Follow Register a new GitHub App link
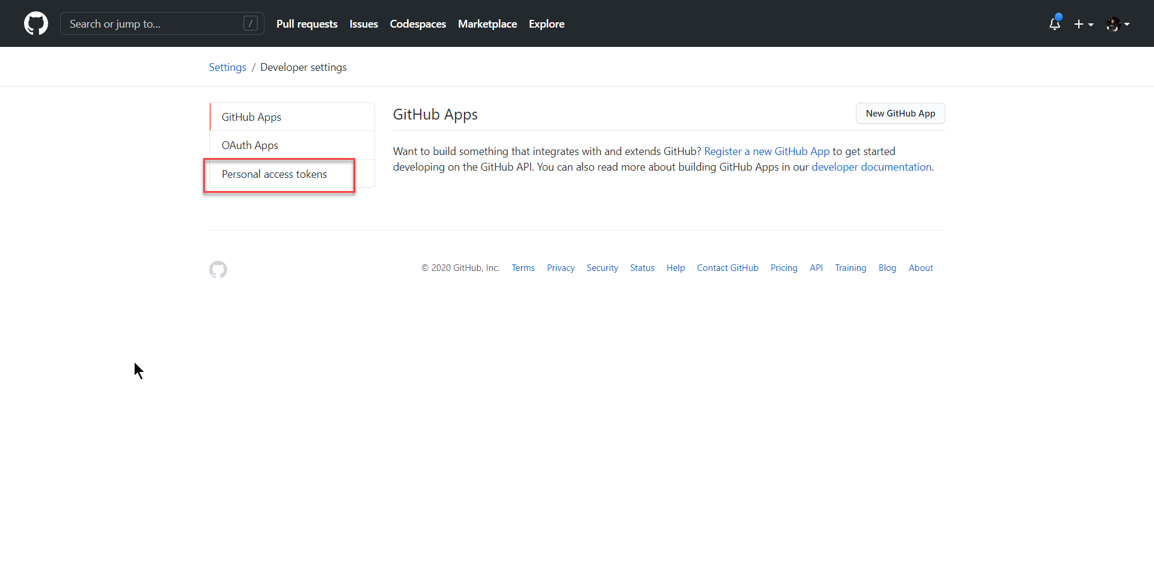This screenshot has height=587, width=1154. point(766,151)
